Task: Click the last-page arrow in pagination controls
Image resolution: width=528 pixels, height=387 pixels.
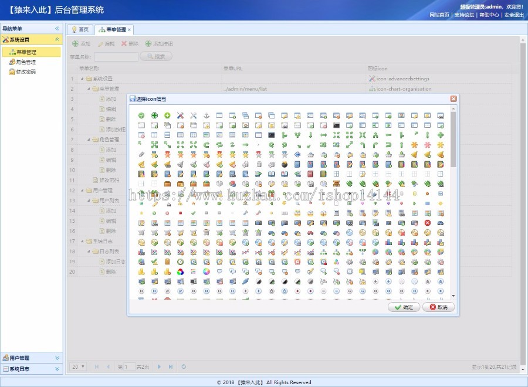Action: coord(170,366)
